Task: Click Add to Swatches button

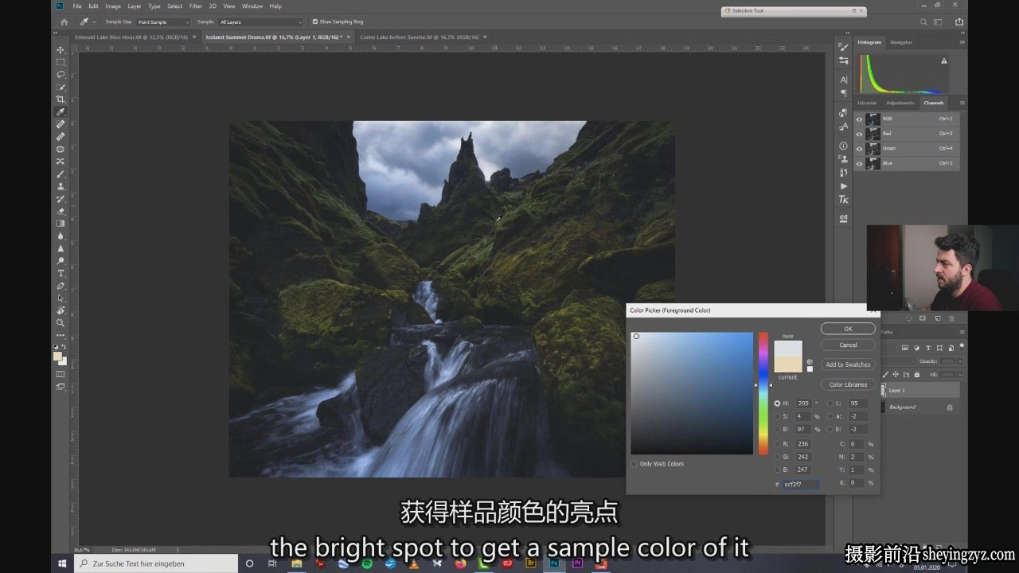Action: 848,364
